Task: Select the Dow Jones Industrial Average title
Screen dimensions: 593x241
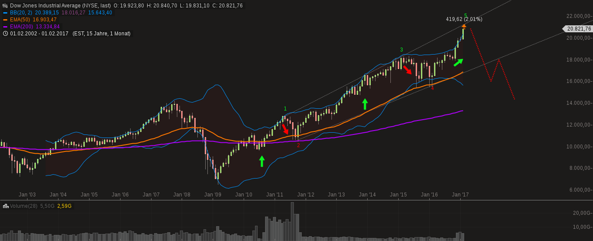Action: 60,6
